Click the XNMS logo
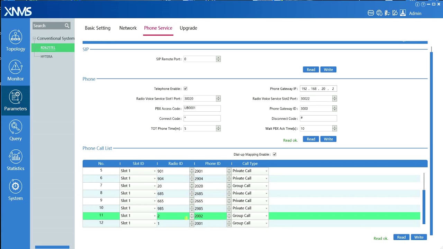The width and height of the screenshot is (443, 249). (x=18, y=12)
